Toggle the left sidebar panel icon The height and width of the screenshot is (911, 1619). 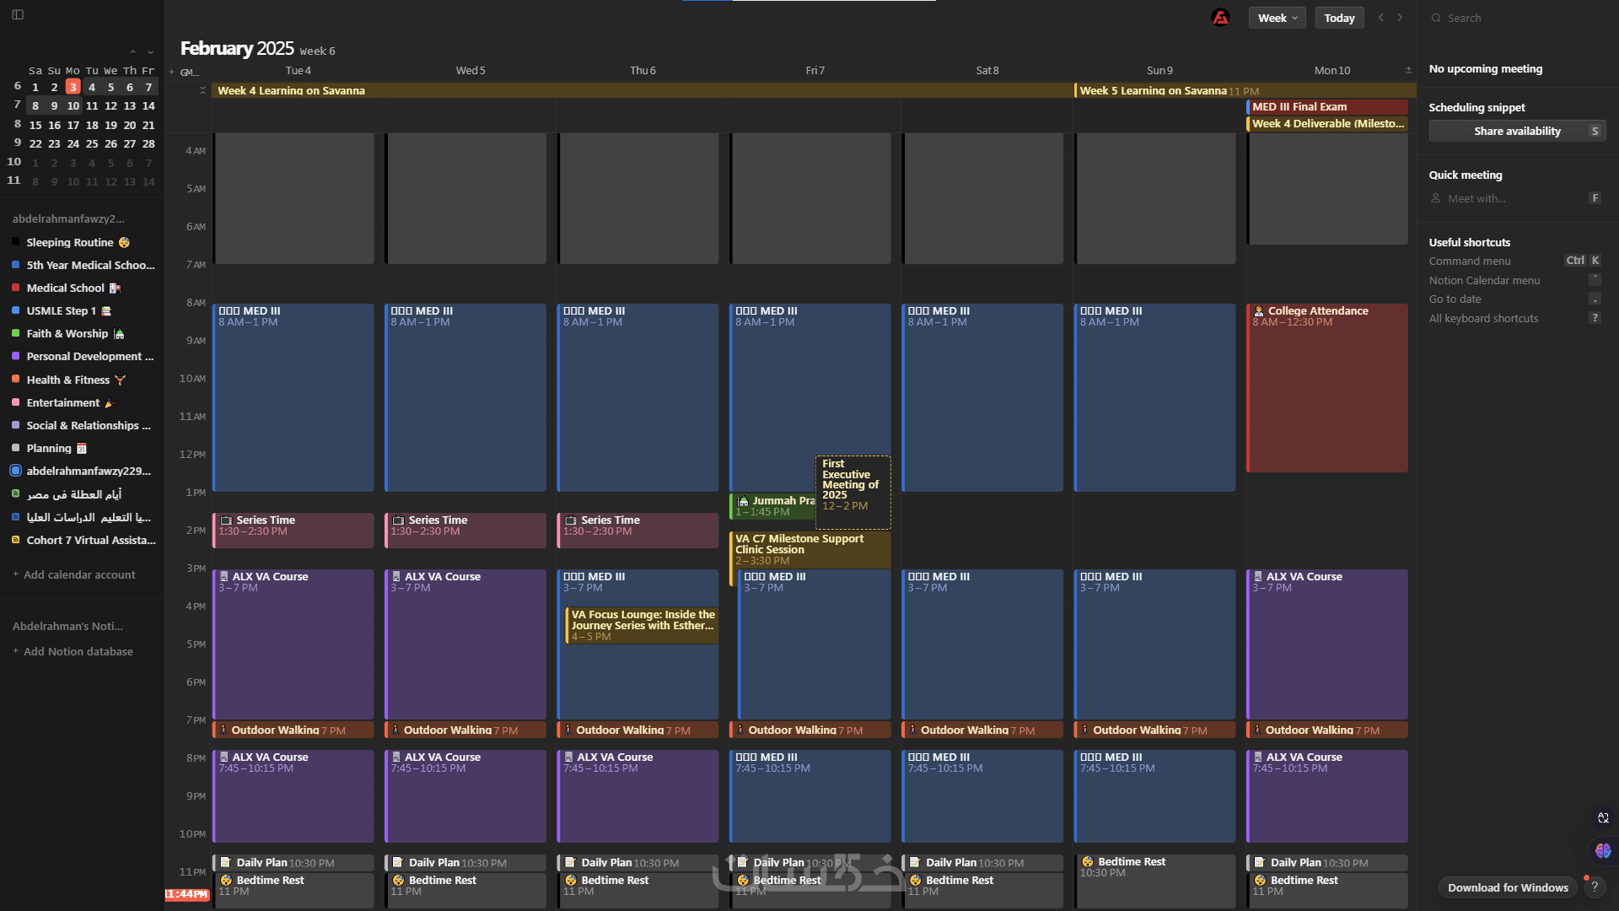[x=18, y=14]
